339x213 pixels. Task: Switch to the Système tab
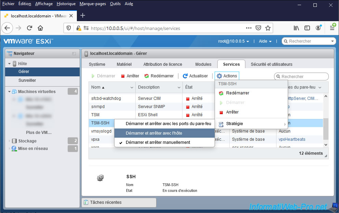tap(97, 64)
